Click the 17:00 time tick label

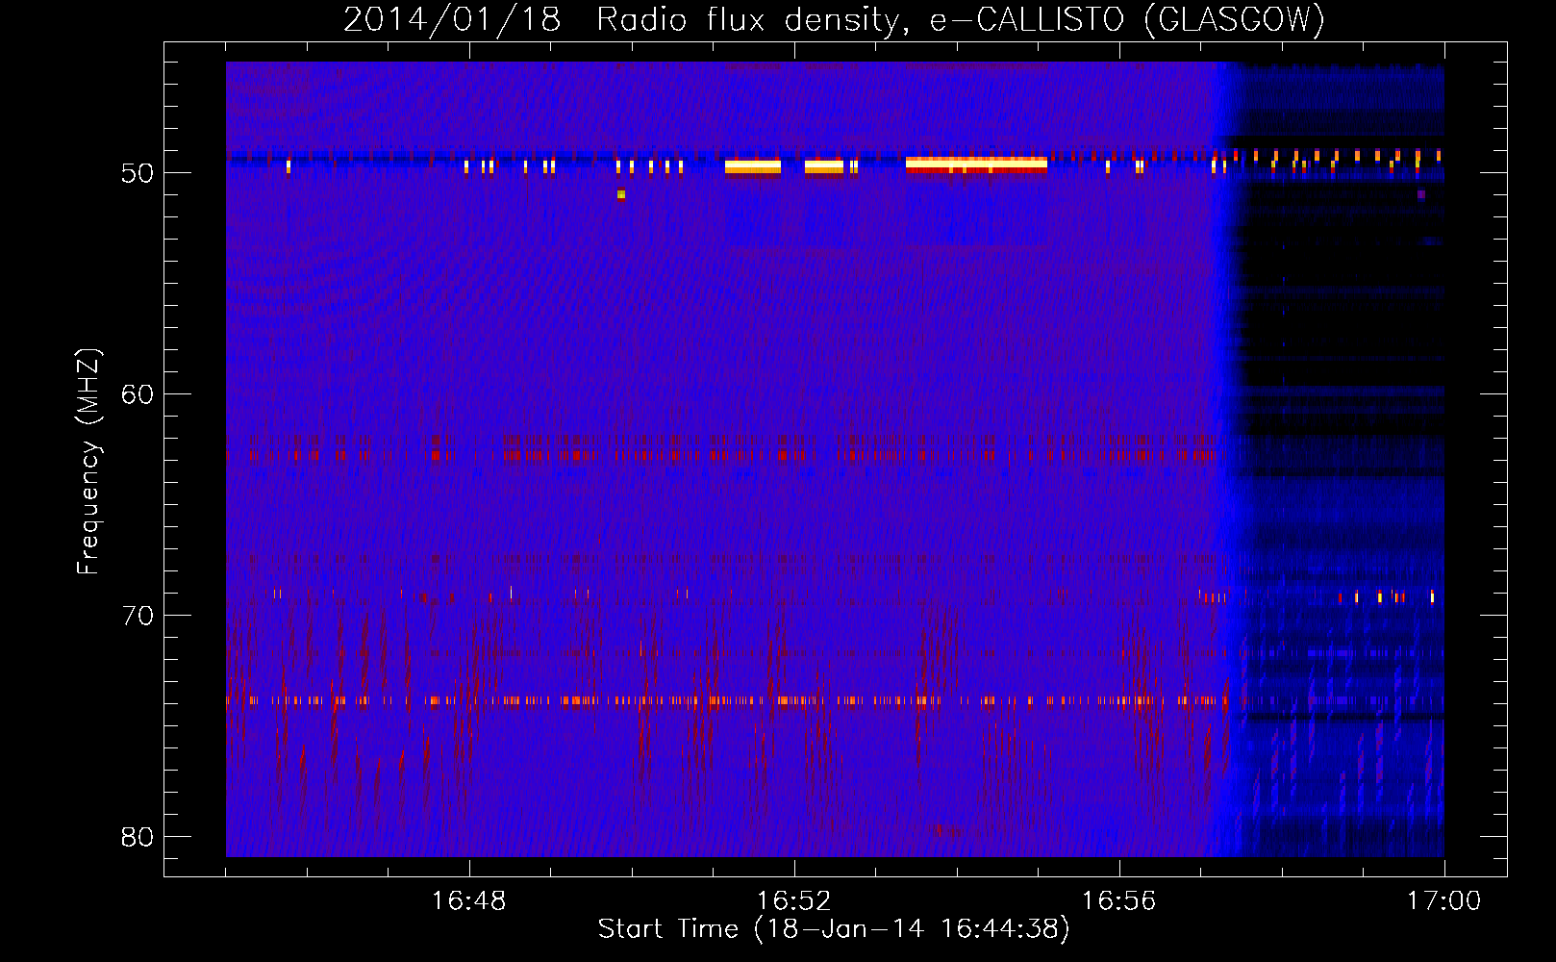[1443, 901]
